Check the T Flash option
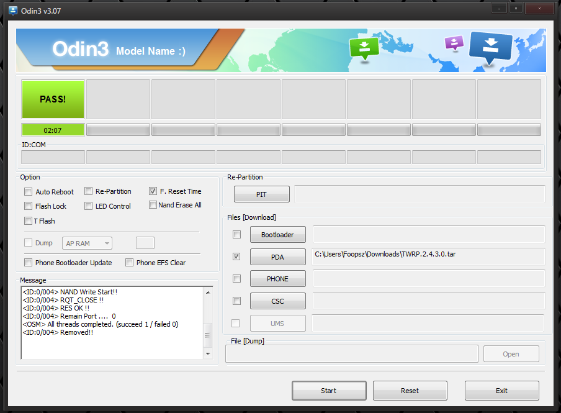Viewport: 561px width, 413px height. (x=29, y=220)
